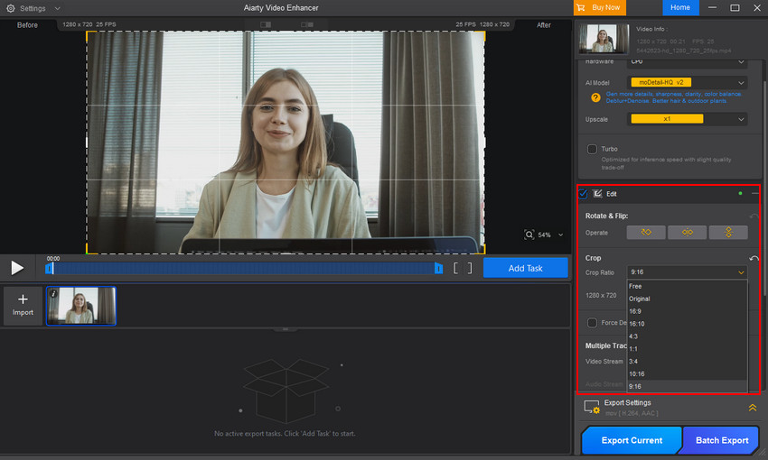Screen dimensions: 768x460
Task: Click the Video Info preview thumbnail
Action: point(604,38)
